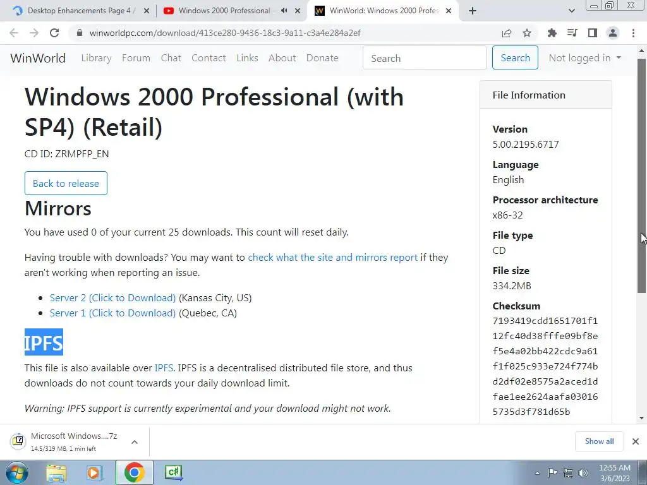Click the scrollbar down arrow
Image resolution: width=647 pixels, height=485 pixels.
pyautogui.click(x=641, y=418)
